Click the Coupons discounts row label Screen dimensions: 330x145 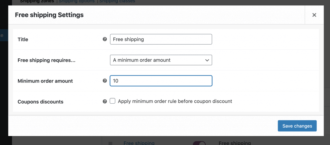tap(40, 102)
